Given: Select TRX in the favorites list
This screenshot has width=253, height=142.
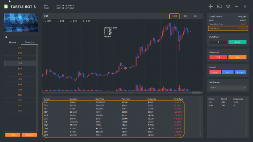Looking at the screenshot, I should pos(20,79).
